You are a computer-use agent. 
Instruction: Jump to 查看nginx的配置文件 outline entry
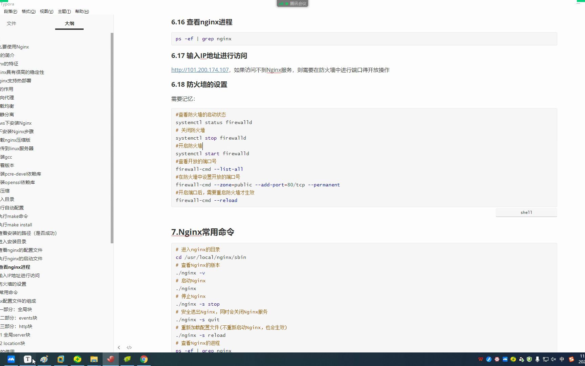[x=21, y=250]
